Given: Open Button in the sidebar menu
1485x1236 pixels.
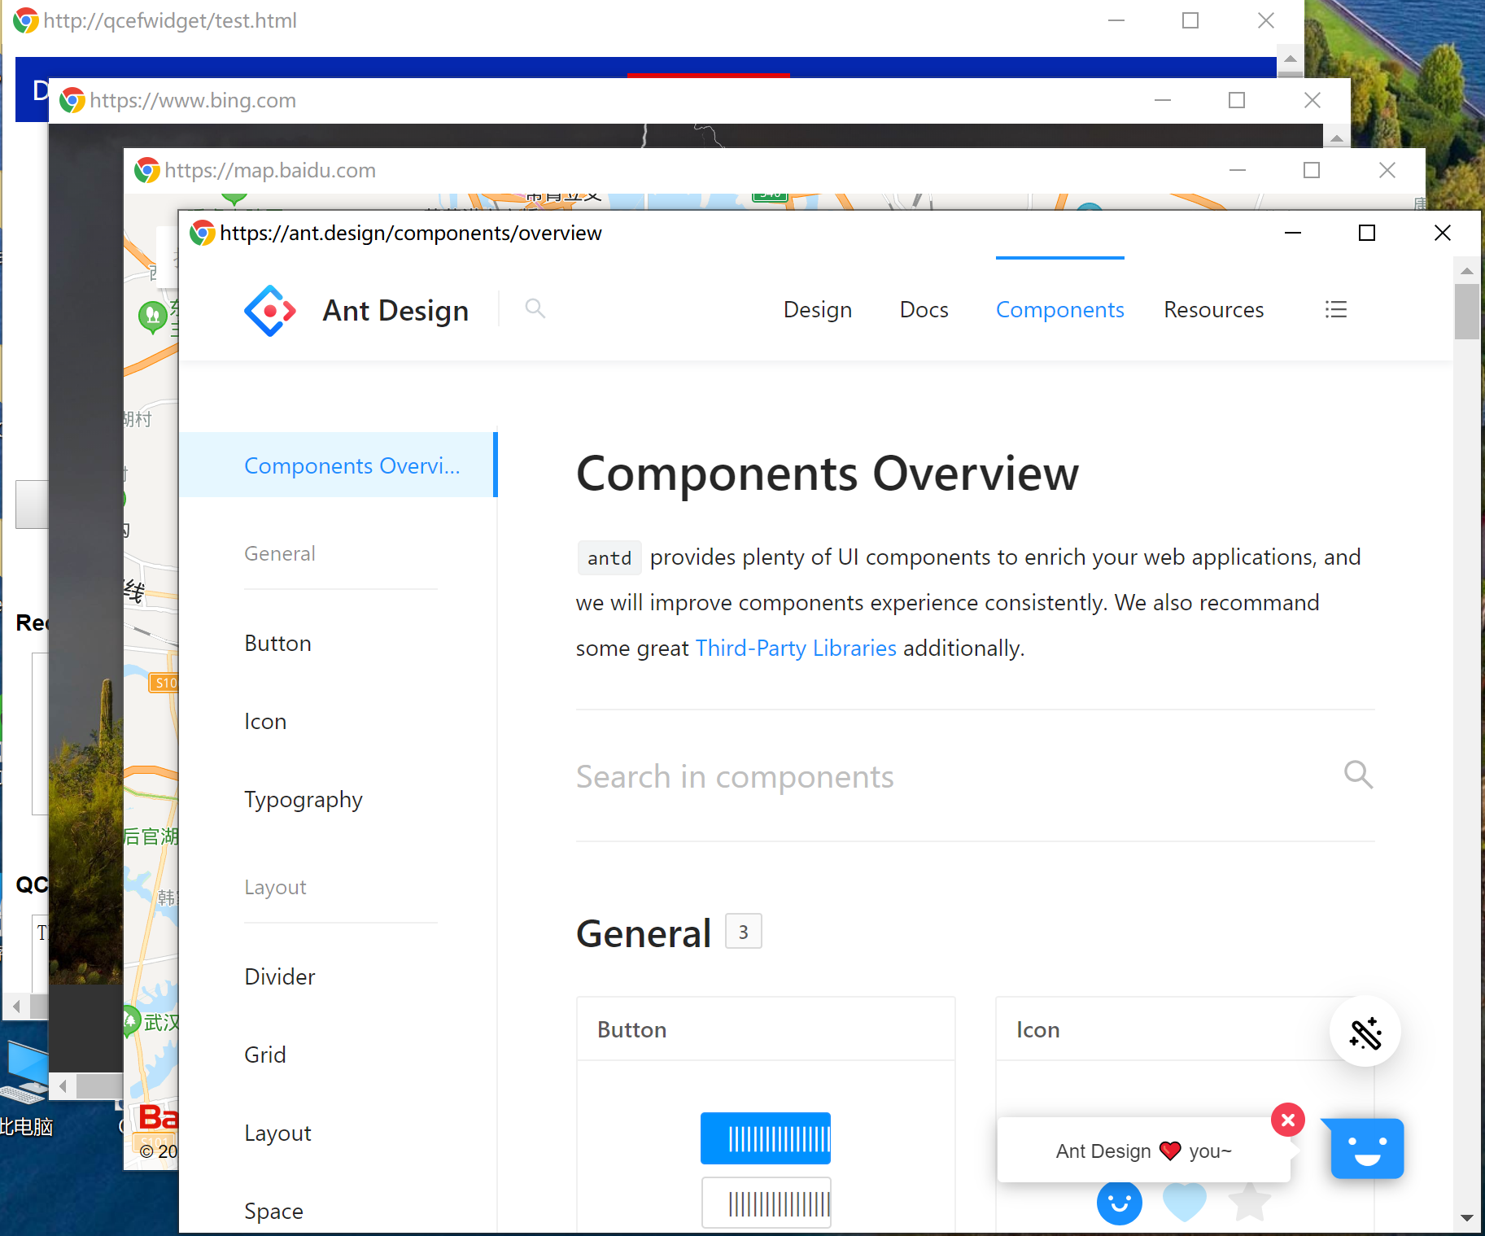Looking at the screenshot, I should (278, 644).
